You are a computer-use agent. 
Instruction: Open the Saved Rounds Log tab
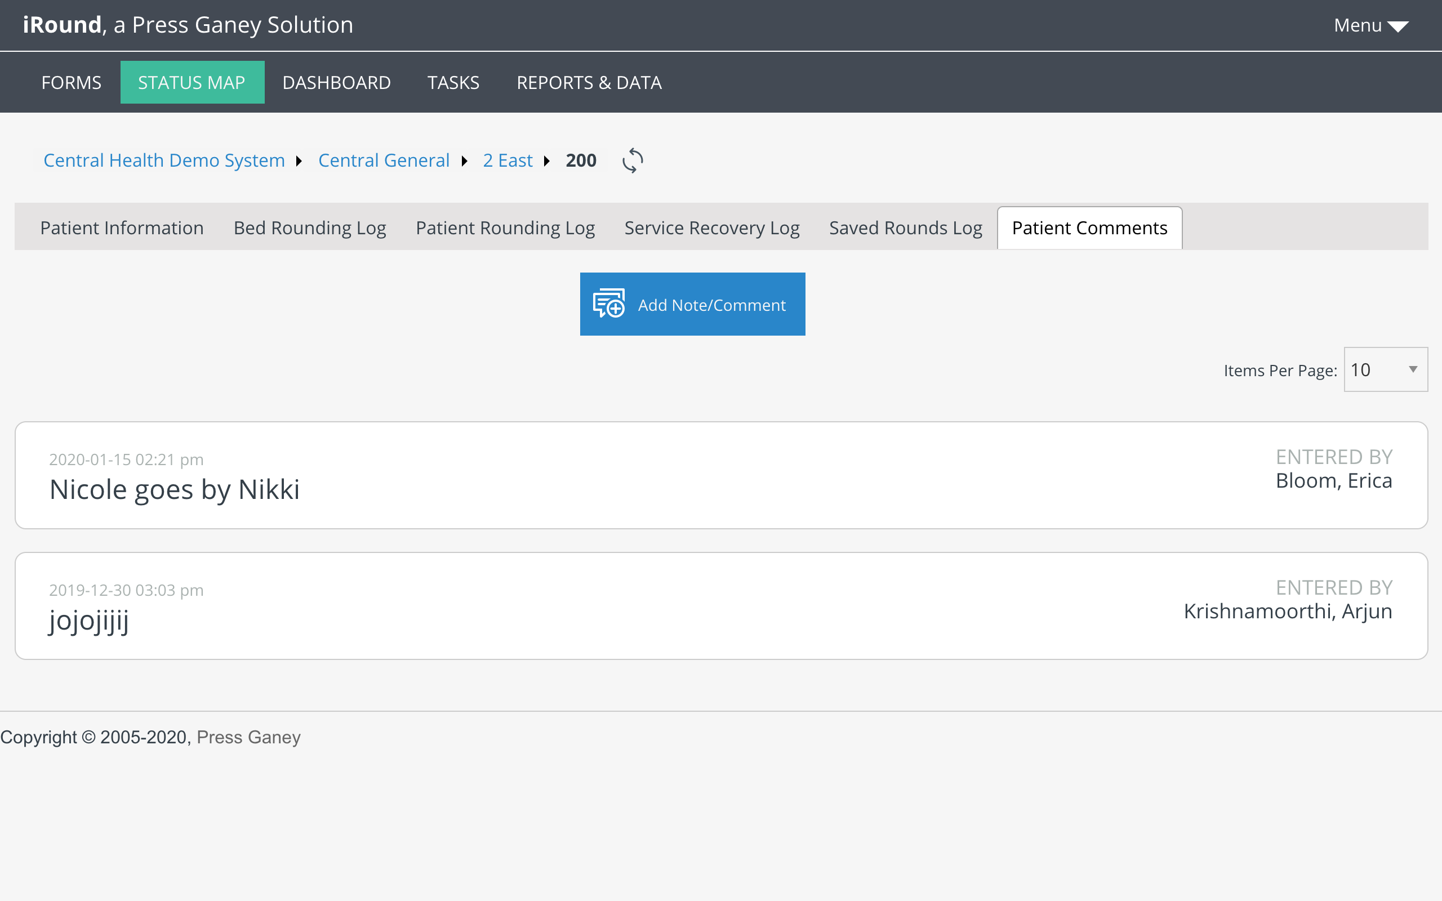tap(906, 228)
